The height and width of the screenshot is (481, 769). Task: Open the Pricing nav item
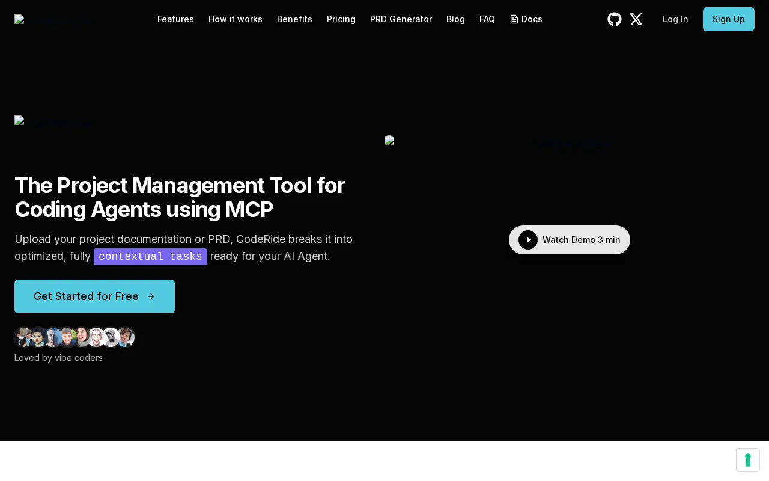tap(341, 19)
